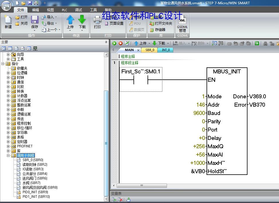
Task: Select 读取时钟 (SBR2) subroutine
Action: pyautogui.click(x=35, y=165)
